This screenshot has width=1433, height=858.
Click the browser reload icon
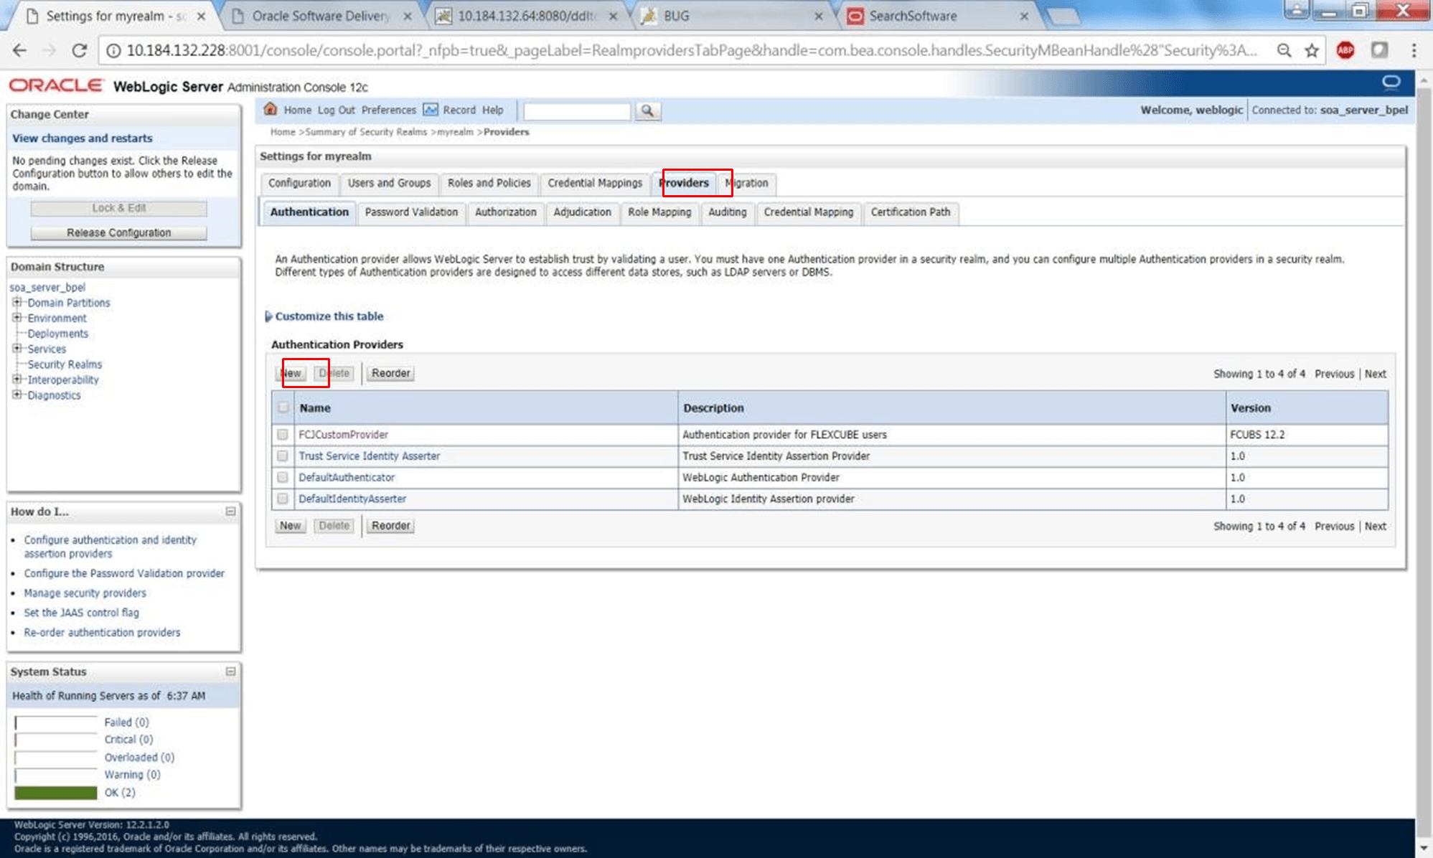click(x=80, y=50)
